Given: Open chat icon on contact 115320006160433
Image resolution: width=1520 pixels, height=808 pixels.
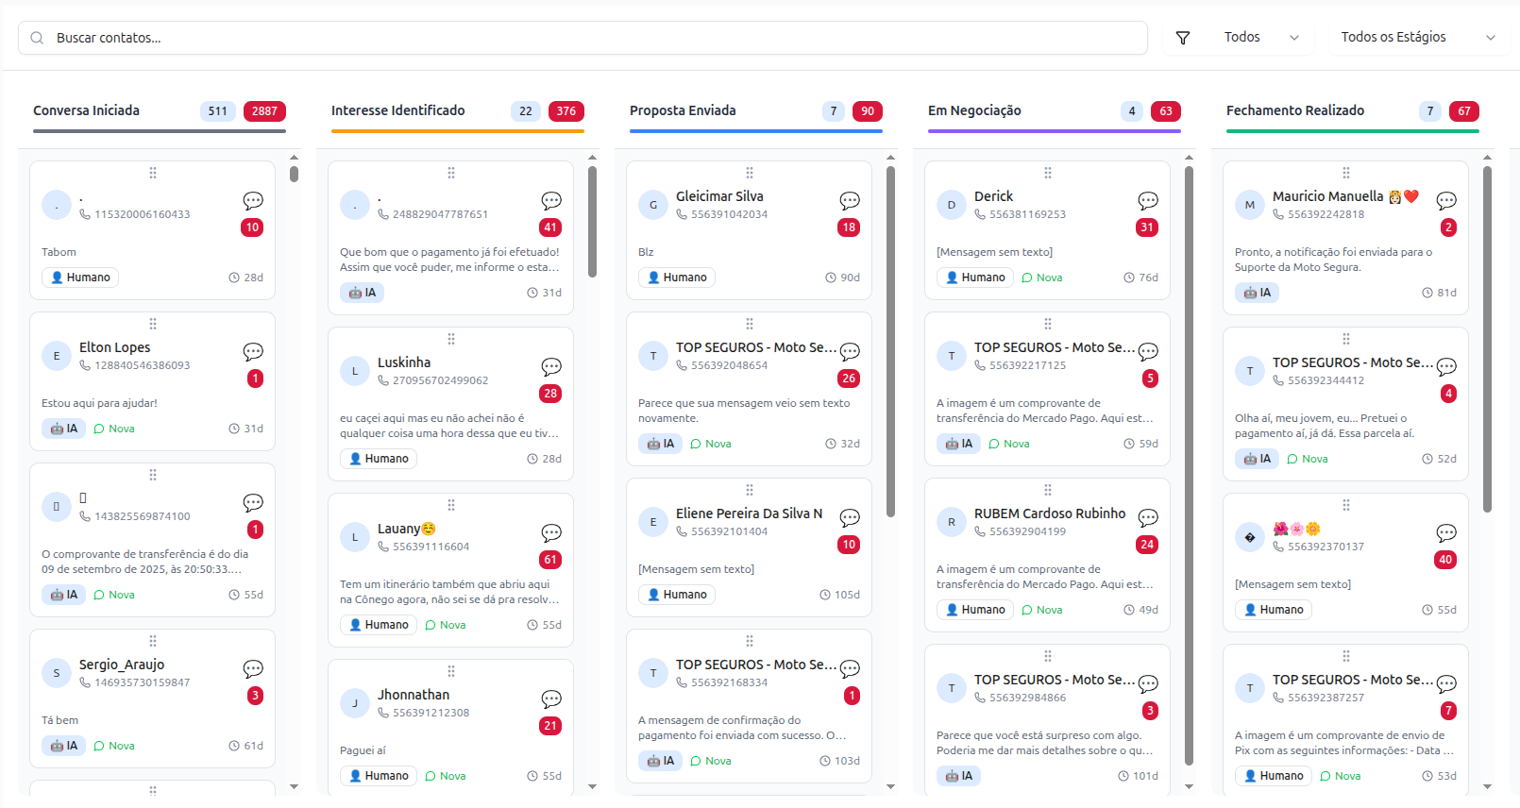Looking at the screenshot, I should tap(253, 201).
